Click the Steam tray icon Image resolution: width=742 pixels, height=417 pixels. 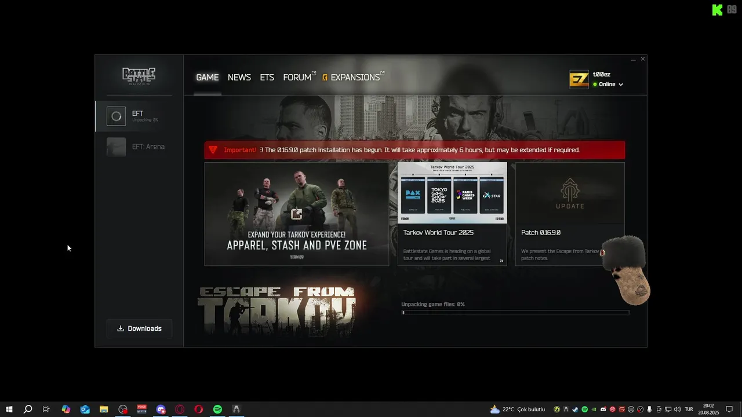click(x=575, y=409)
